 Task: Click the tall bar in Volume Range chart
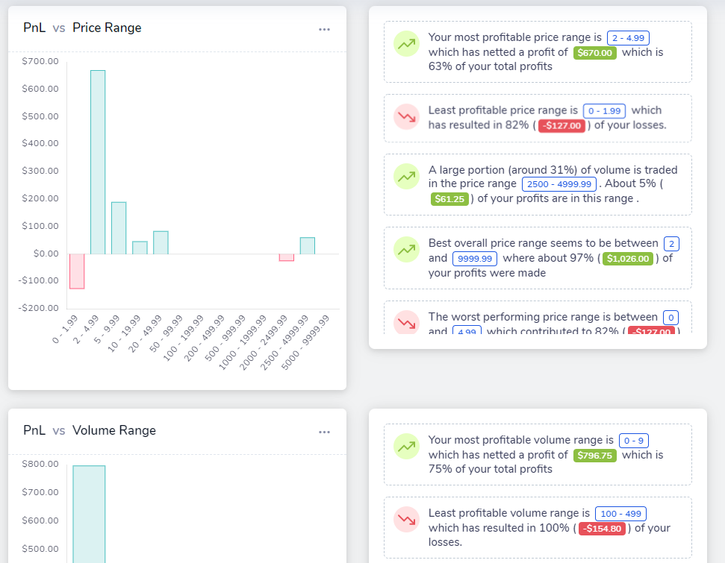(89, 514)
